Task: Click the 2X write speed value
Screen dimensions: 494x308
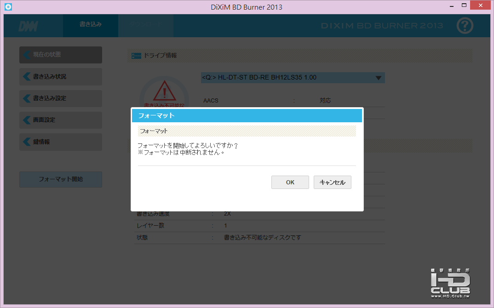Action: tap(227, 214)
